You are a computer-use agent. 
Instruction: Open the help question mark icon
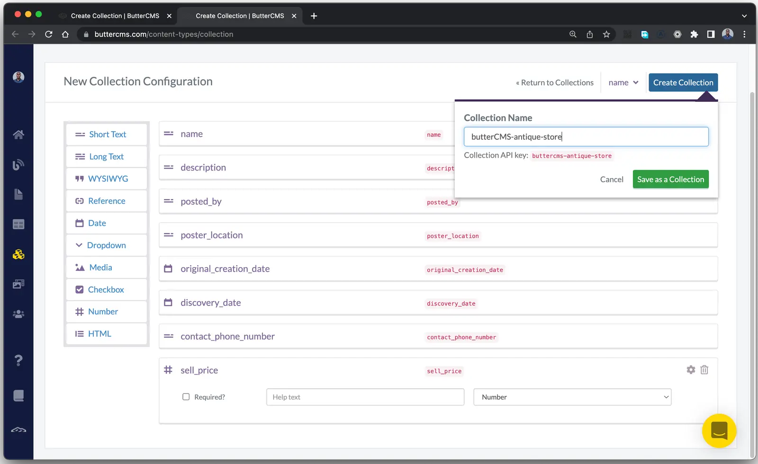(x=18, y=360)
